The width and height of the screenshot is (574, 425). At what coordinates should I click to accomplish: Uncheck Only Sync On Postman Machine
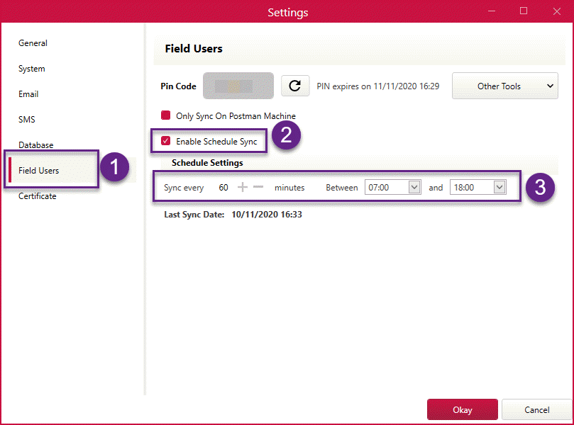(165, 115)
